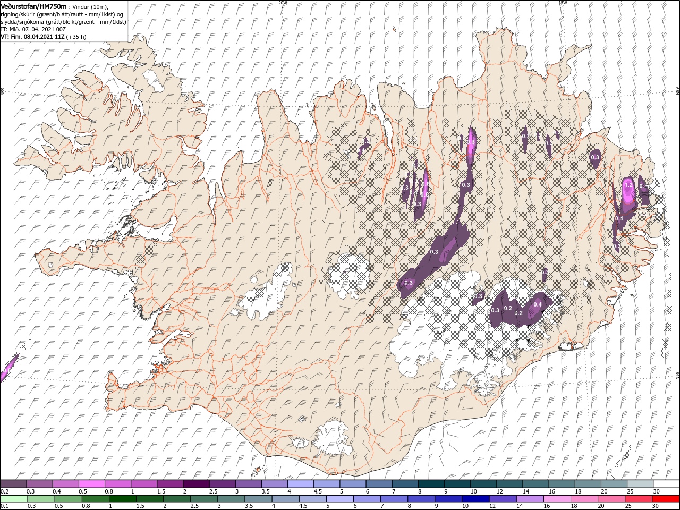Click the 'VT: Fim. 08.04.2021 11Z' valid time
This screenshot has height=510, width=680.
click(x=32, y=37)
